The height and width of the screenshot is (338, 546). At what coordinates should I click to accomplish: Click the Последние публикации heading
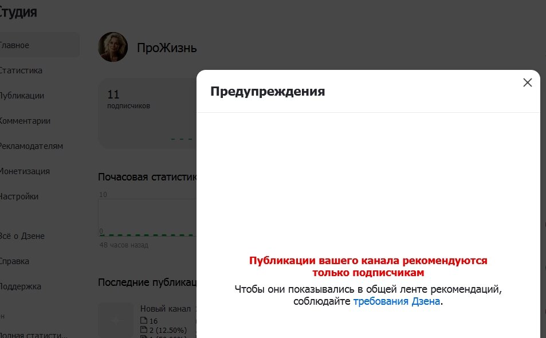[147, 282]
